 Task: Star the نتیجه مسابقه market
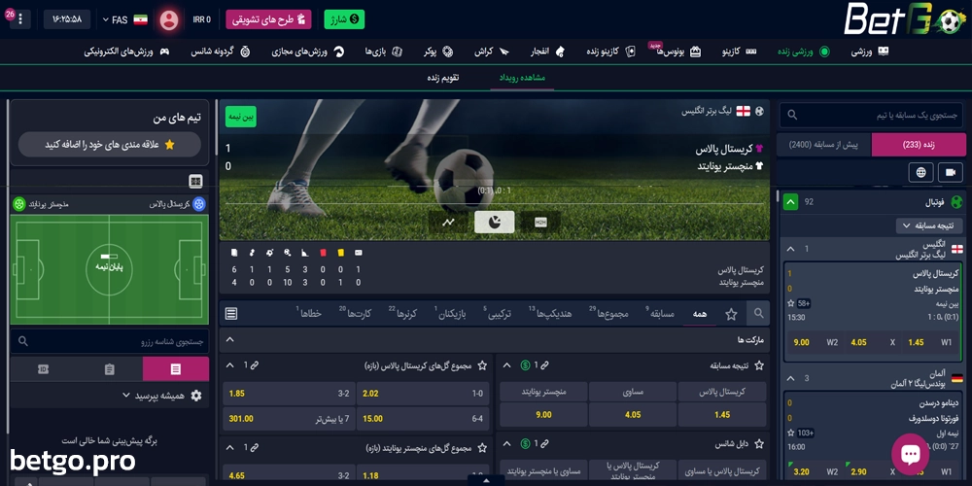pyautogui.click(x=759, y=365)
